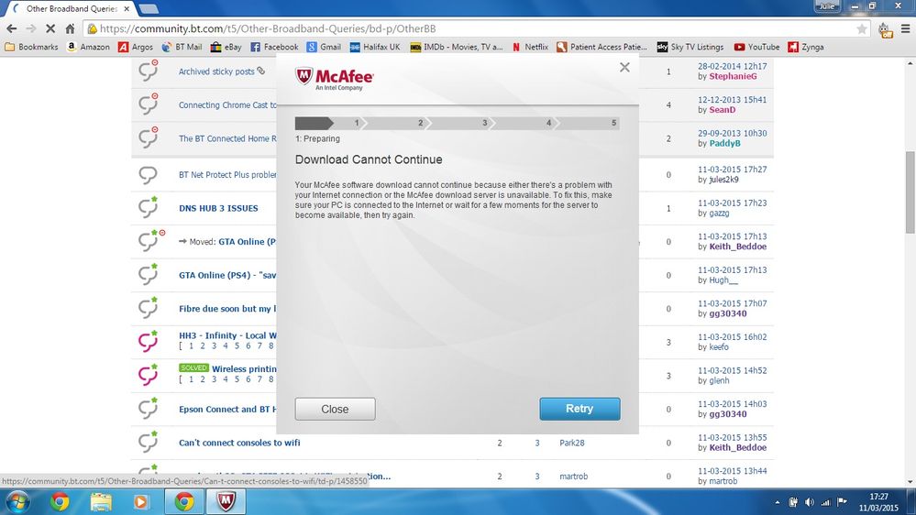Open the eBay bookmark

click(226, 47)
